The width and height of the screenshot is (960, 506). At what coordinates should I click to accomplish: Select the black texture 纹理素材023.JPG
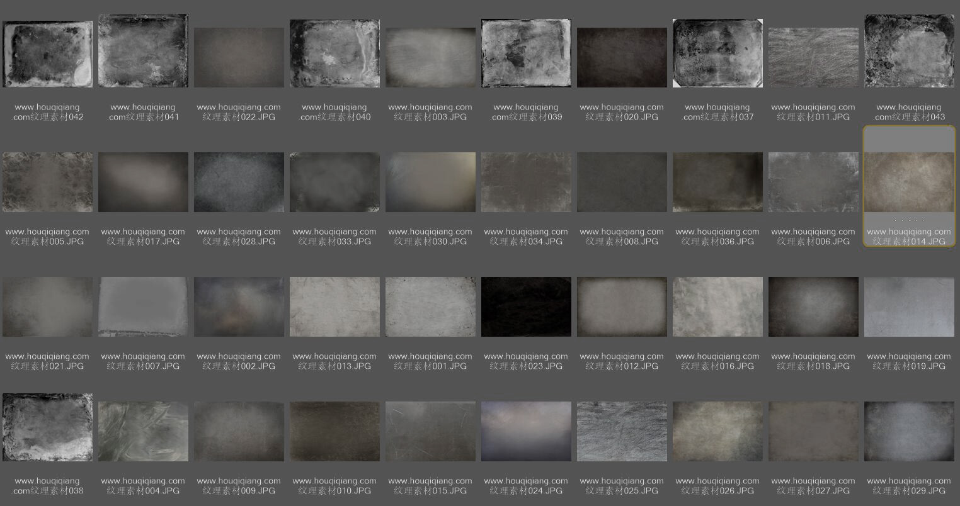point(526,306)
